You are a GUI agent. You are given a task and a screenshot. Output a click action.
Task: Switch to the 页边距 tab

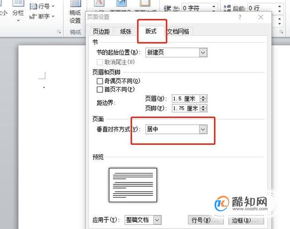(101, 32)
